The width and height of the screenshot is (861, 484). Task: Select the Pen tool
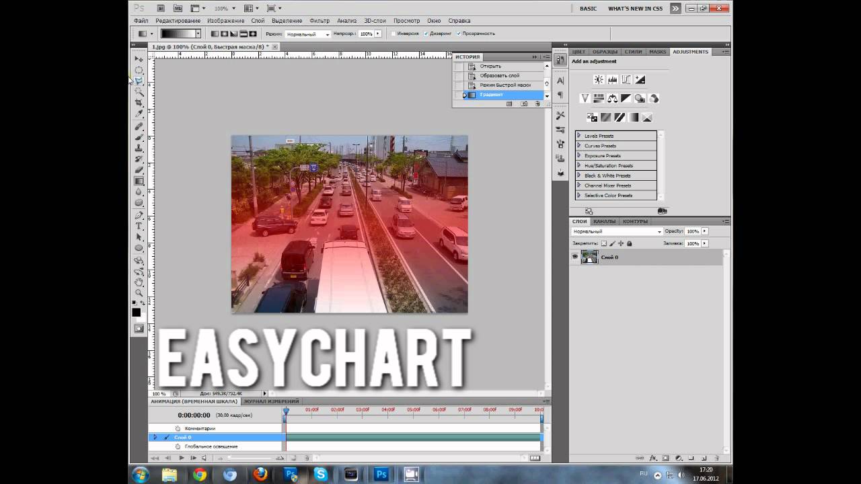(x=139, y=215)
